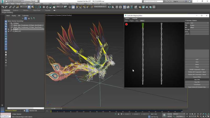Click Export Animcraft Animation Data button
210x118 pixels.
pyautogui.click(x=197, y=87)
